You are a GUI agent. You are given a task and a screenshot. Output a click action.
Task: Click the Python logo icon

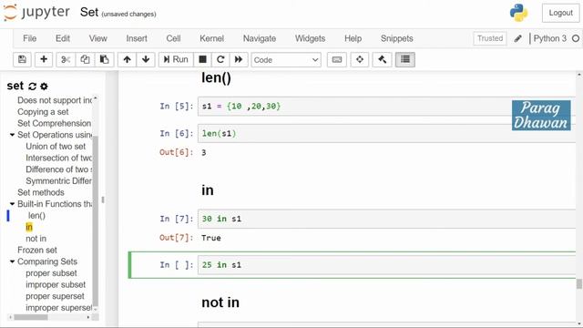click(518, 13)
